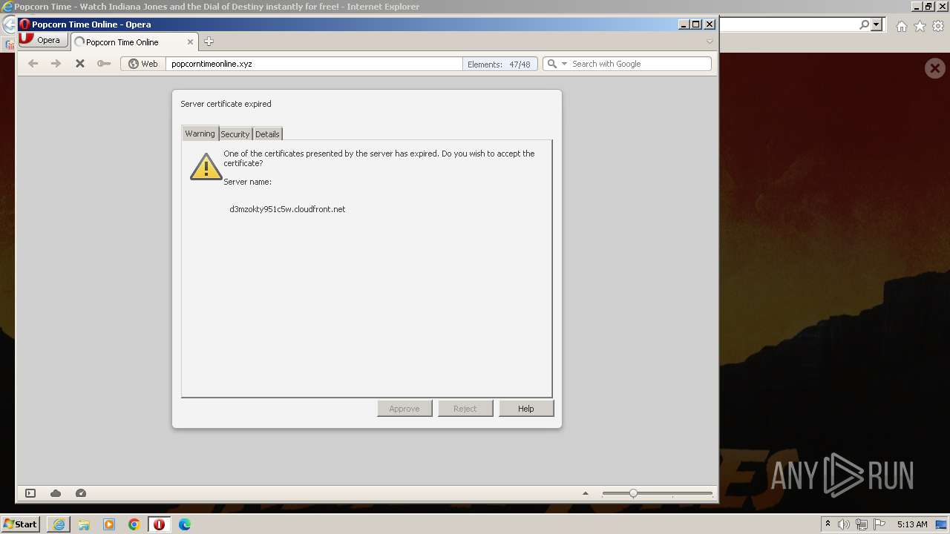
Task: Stop page loading in Opera
Action: click(80, 64)
